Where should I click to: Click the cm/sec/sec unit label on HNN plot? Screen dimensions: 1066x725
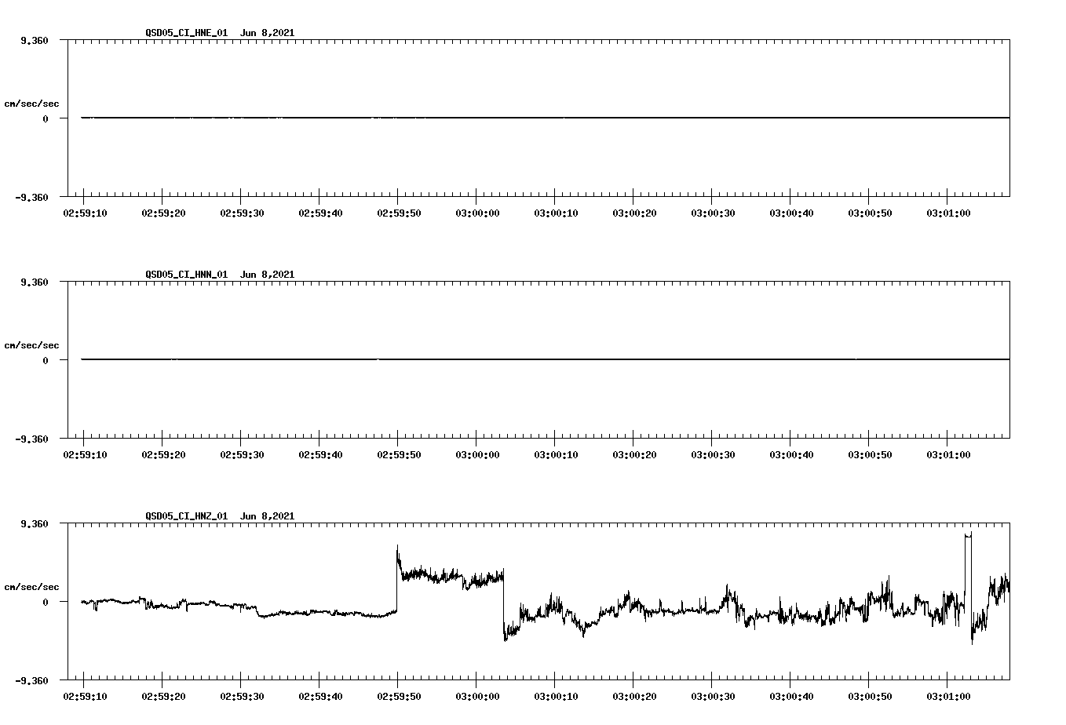pyautogui.click(x=31, y=345)
